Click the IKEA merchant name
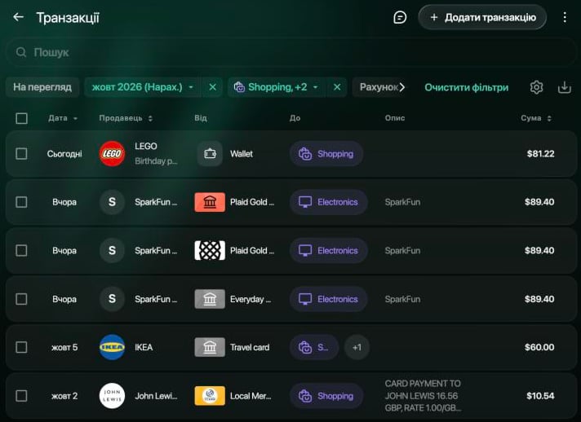 click(144, 347)
